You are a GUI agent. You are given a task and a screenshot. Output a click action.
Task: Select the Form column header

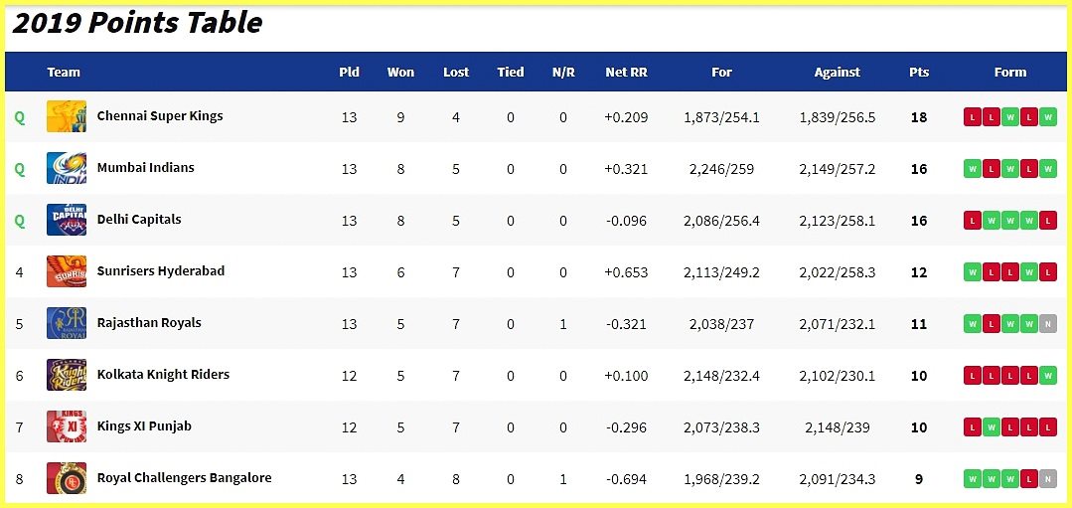coord(1010,72)
